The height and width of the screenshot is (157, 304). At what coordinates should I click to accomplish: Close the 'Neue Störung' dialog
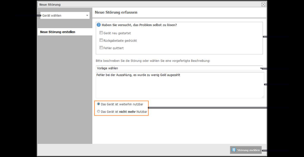(x=263, y=4)
